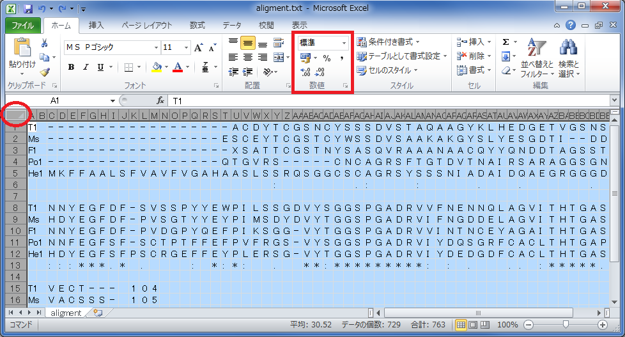The width and height of the screenshot is (625, 337).
Task: Click the insert new worksheet tab icon
Action: pyautogui.click(x=98, y=313)
